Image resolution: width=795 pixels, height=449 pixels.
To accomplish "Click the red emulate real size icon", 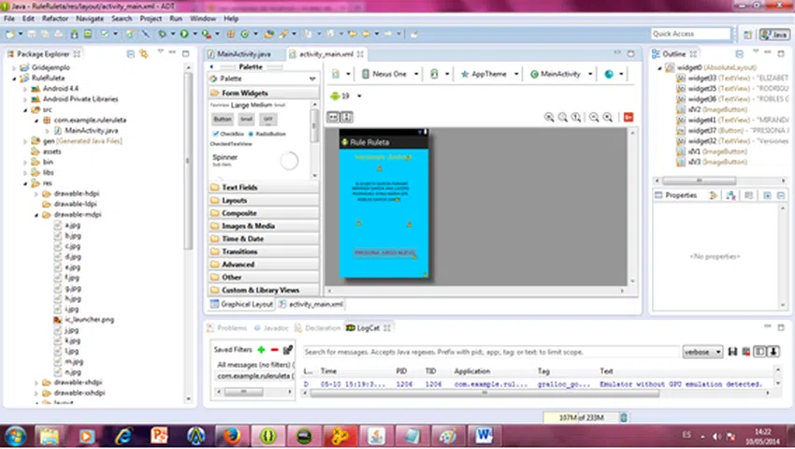I will 629,117.
